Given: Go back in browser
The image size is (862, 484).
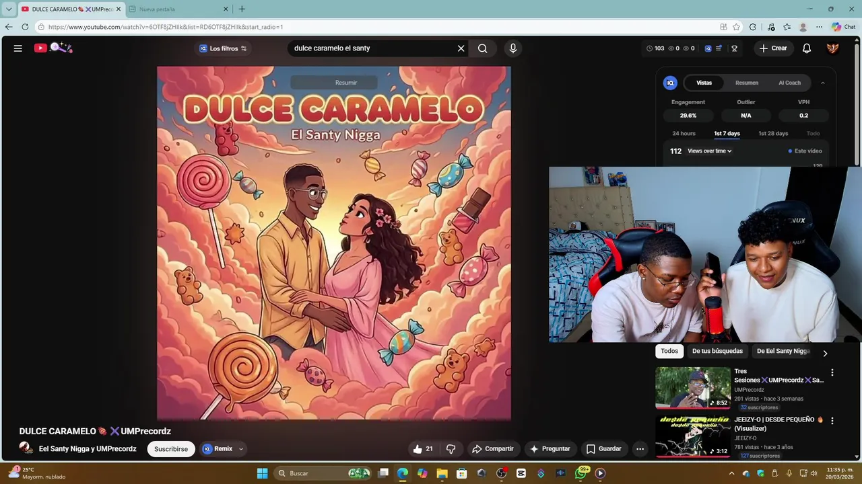Looking at the screenshot, I should coord(9,27).
